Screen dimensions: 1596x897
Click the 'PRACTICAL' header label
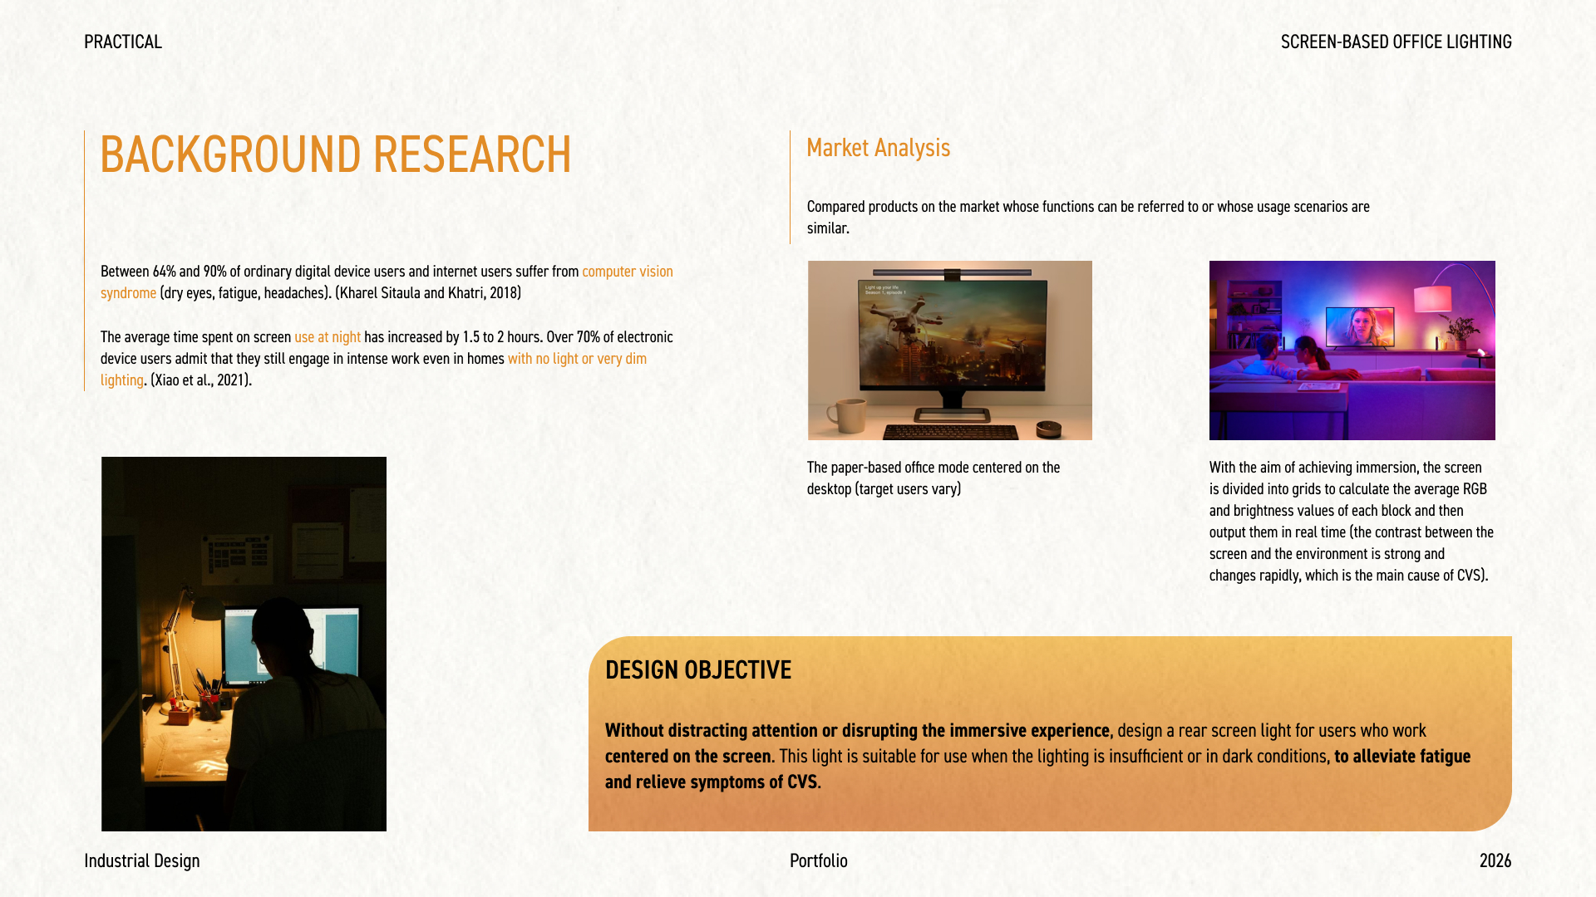(x=123, y=42)
